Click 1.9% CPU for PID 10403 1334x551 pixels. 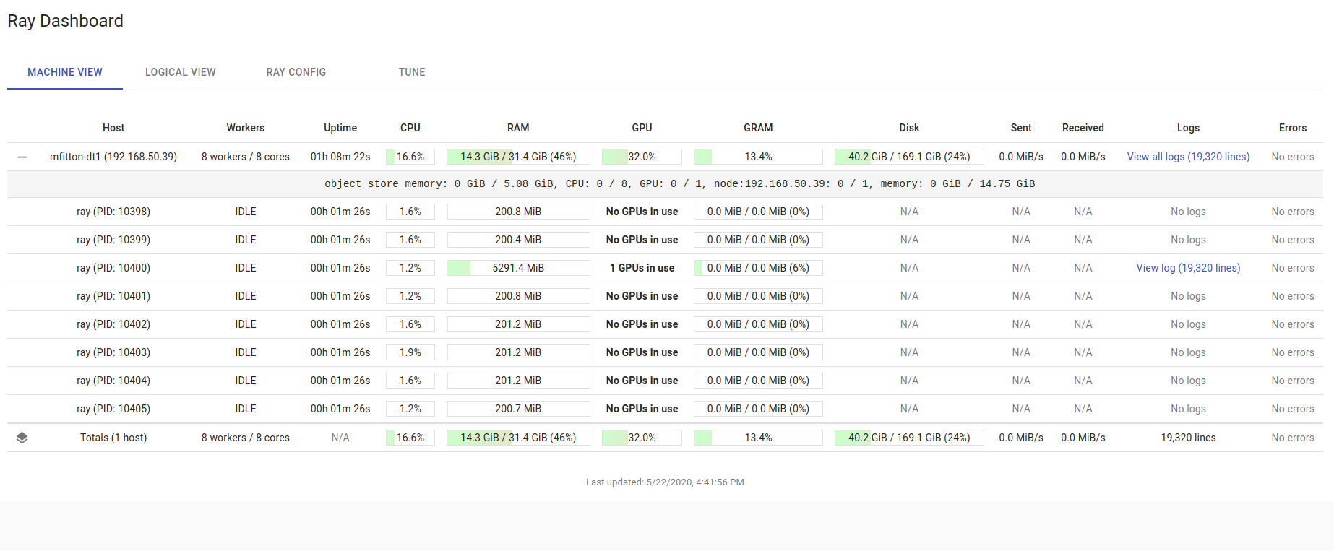410,352
